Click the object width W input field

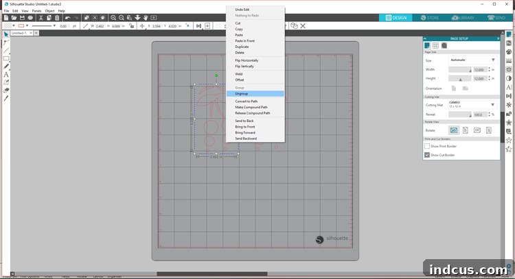[100, 26]
